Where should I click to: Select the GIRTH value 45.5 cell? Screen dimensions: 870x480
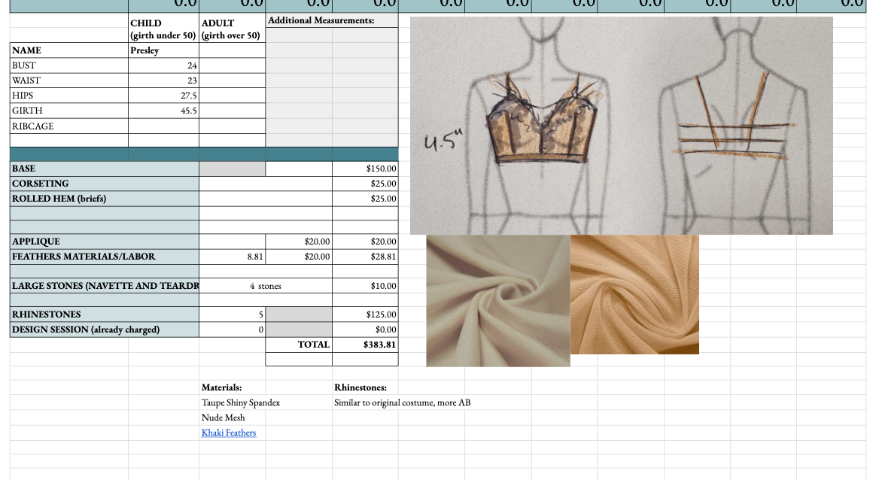pos(163,111)
